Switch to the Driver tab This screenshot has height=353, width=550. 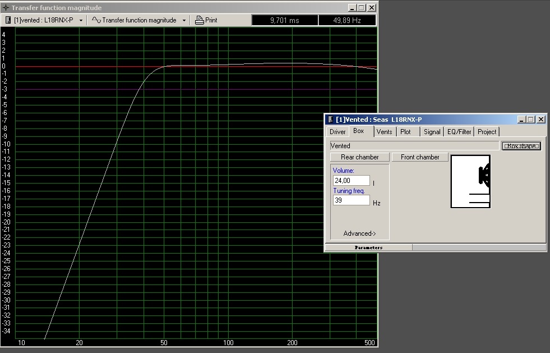pos(338,132)
